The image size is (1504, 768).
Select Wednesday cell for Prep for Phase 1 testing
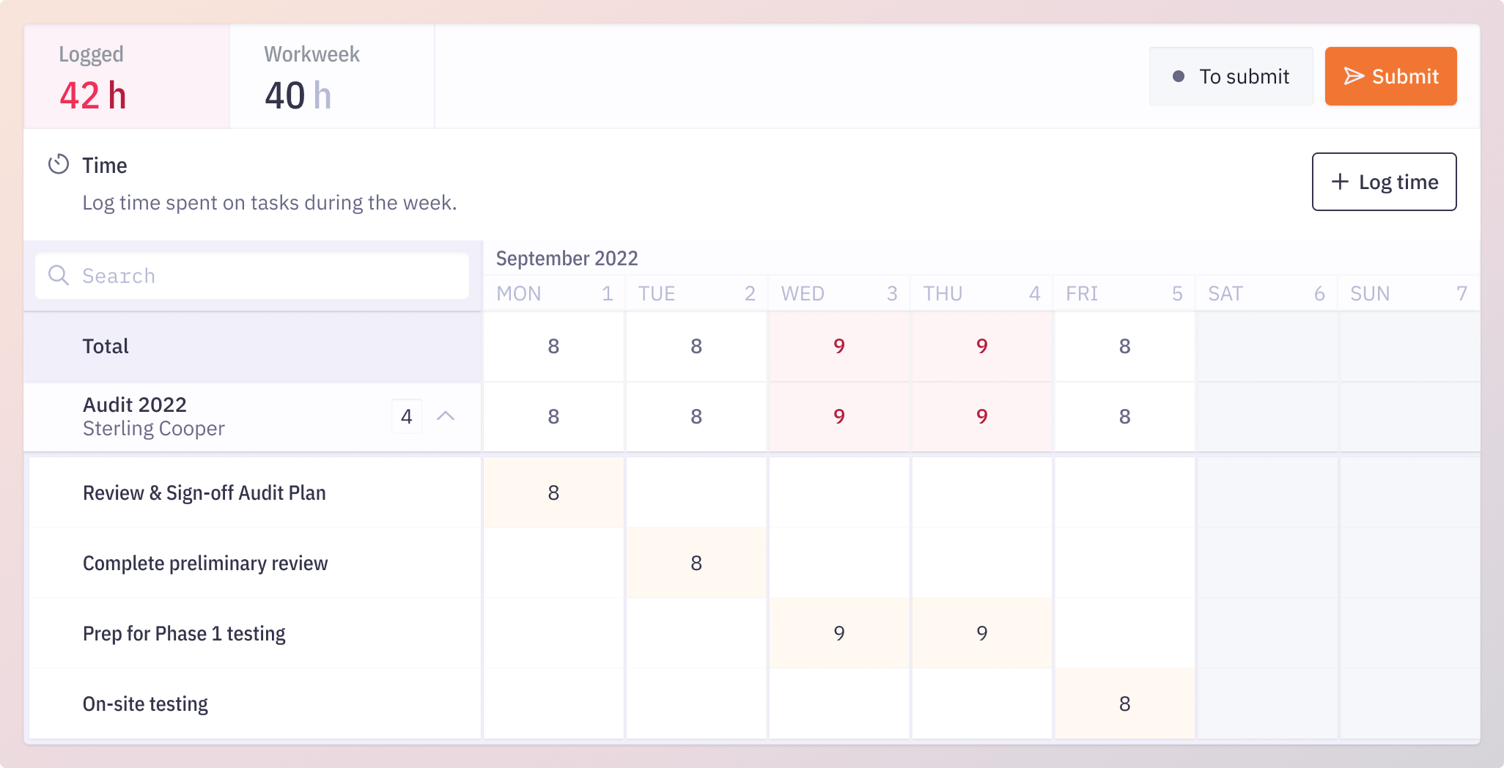point(839,633)
